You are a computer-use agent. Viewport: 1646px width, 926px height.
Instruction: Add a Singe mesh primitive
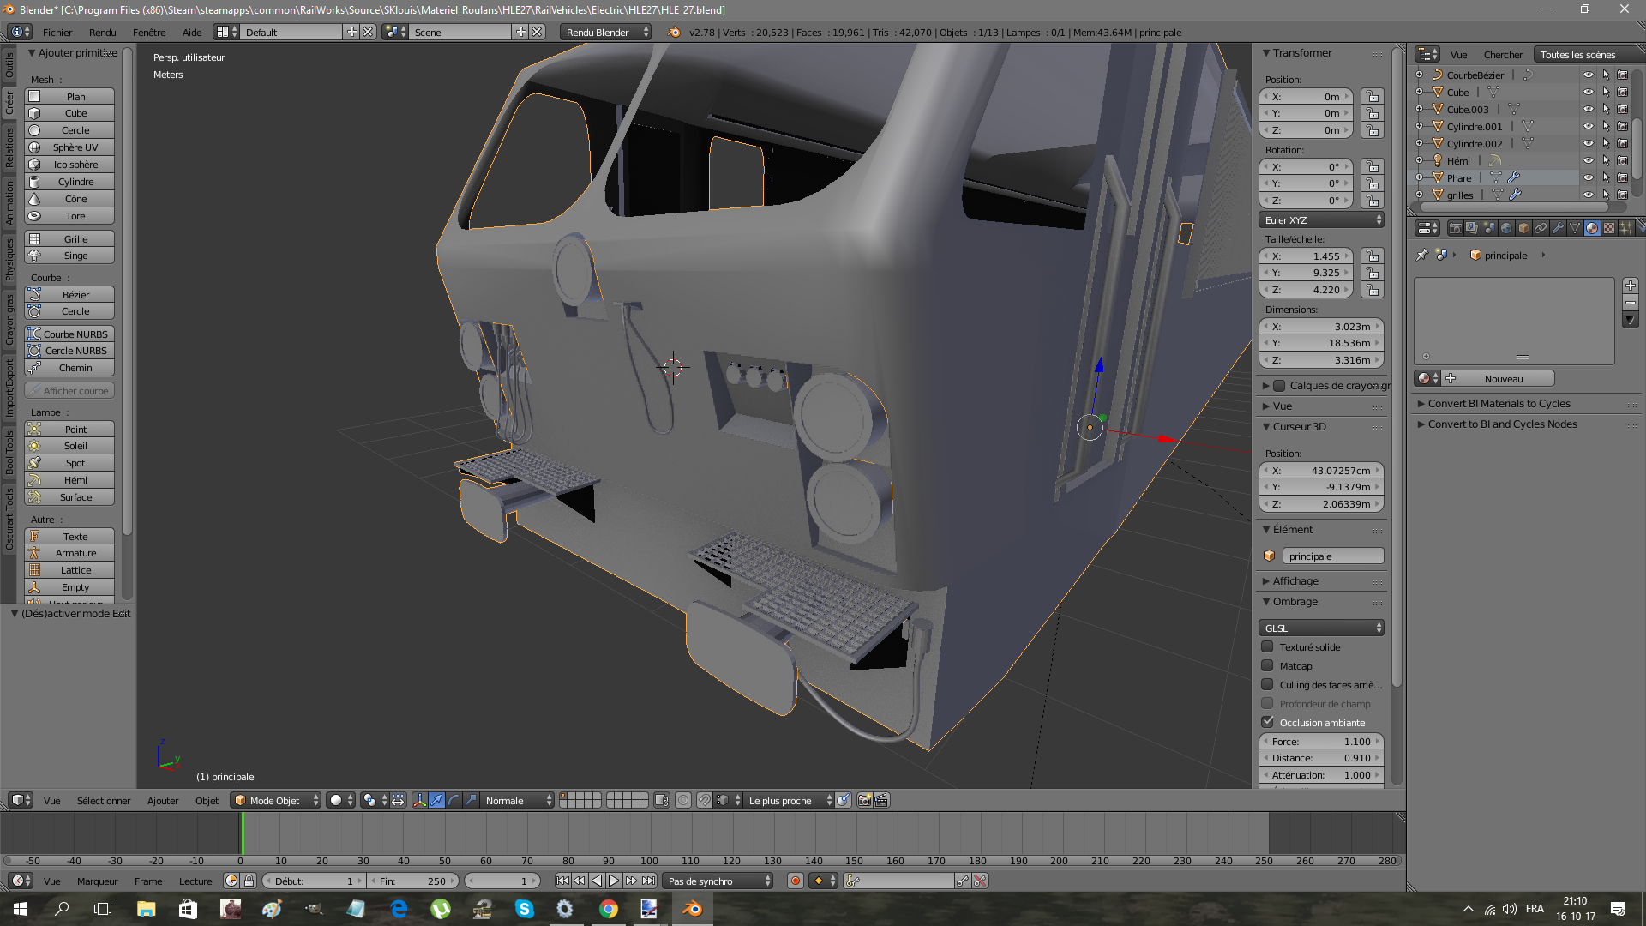click(70, 256)
